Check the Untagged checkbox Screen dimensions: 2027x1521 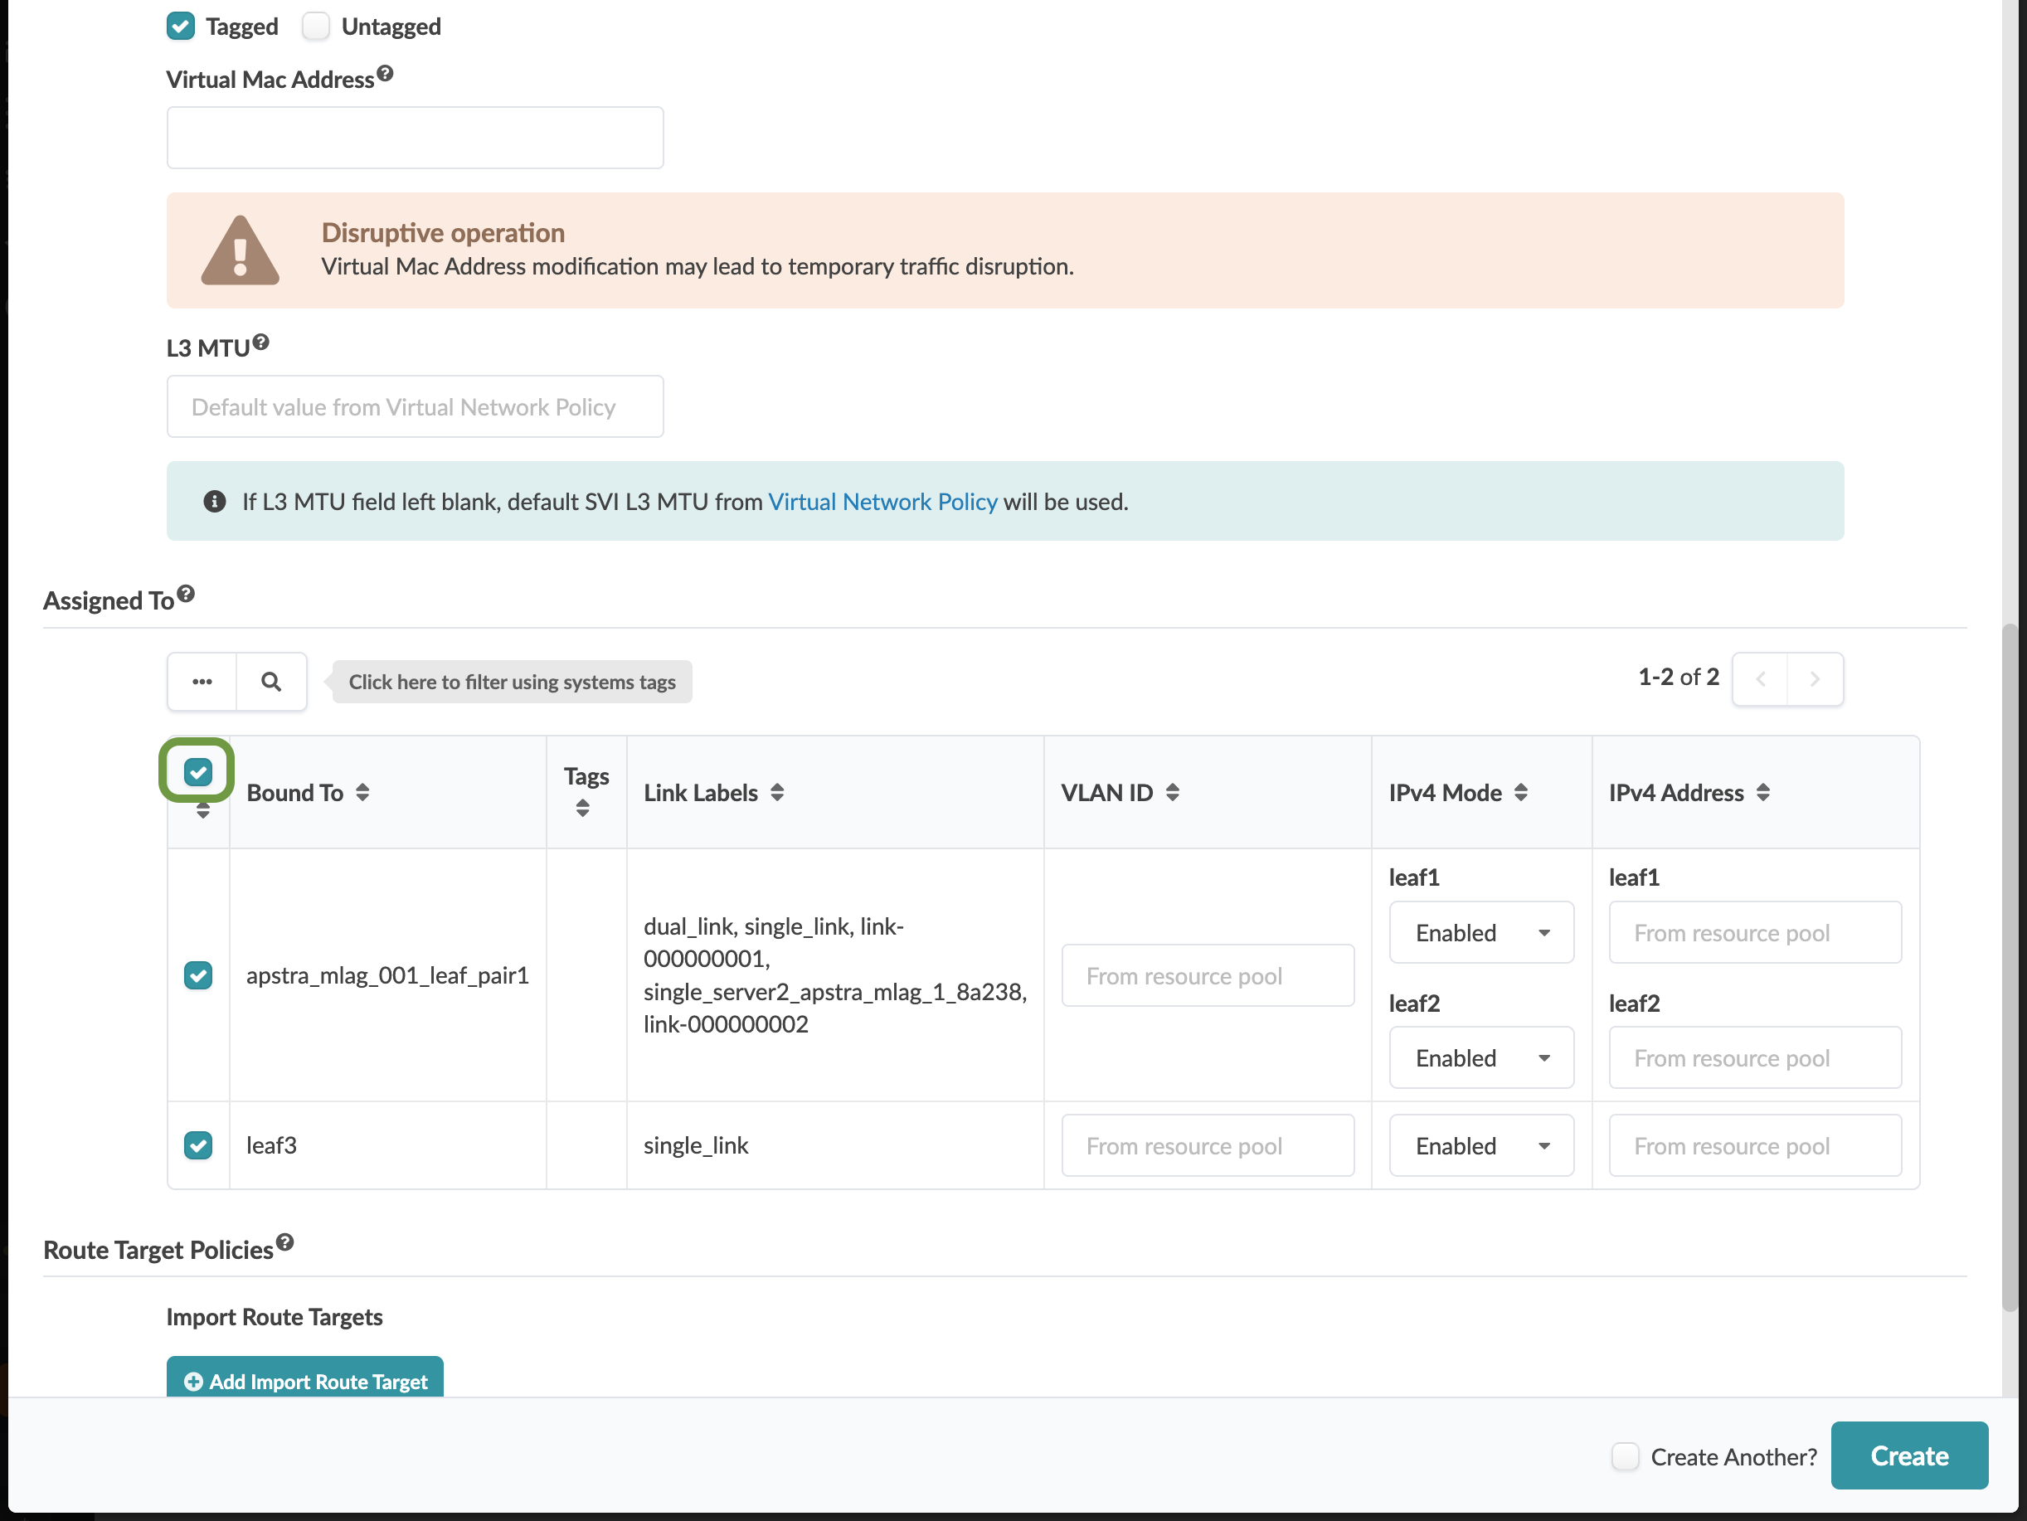point(316,27)
